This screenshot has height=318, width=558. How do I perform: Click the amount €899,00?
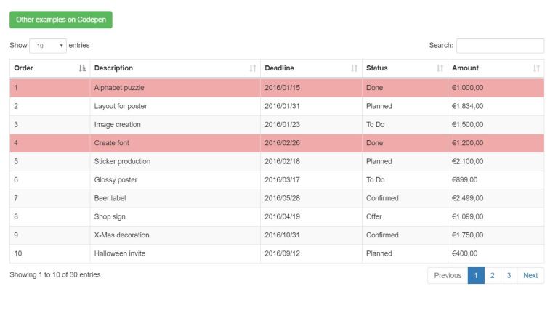click(x=465, y=180)
